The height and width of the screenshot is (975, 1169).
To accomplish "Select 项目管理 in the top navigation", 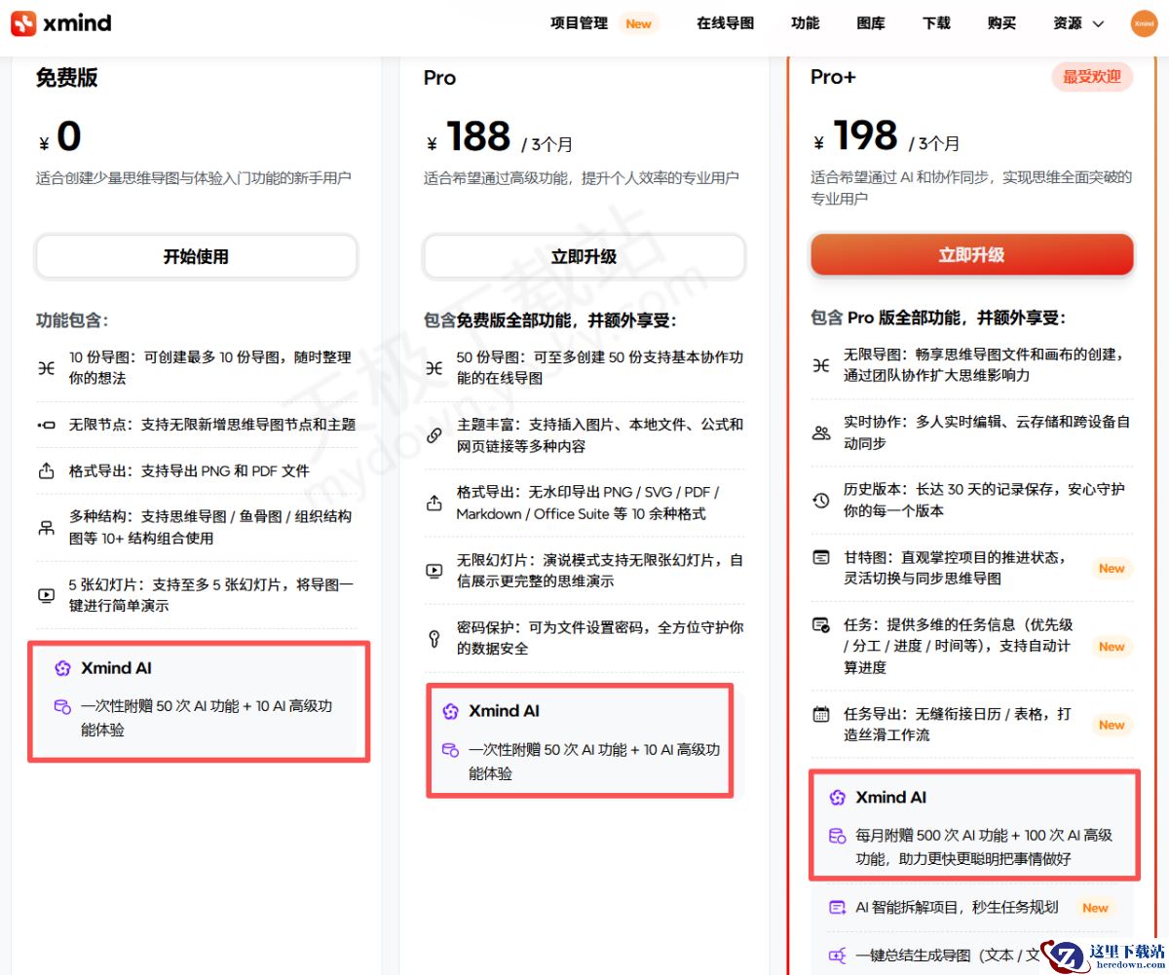I will [x=578, y=23].
